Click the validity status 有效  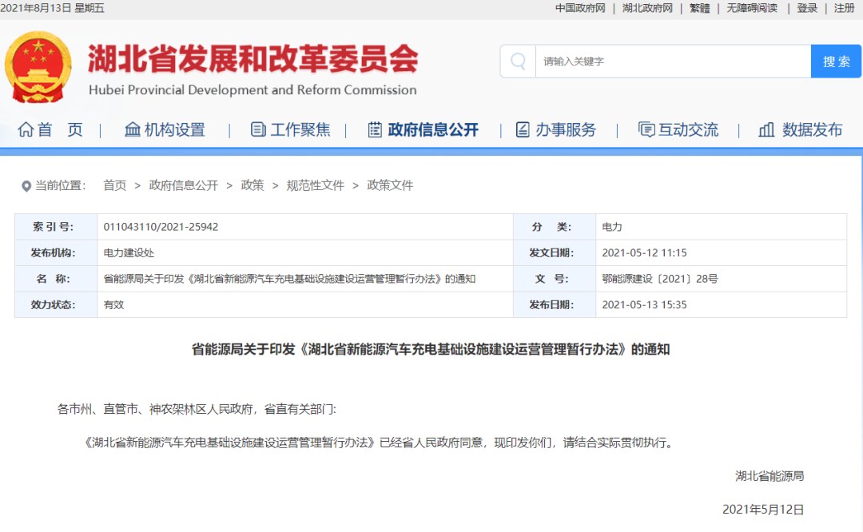[x=114, y=305]
